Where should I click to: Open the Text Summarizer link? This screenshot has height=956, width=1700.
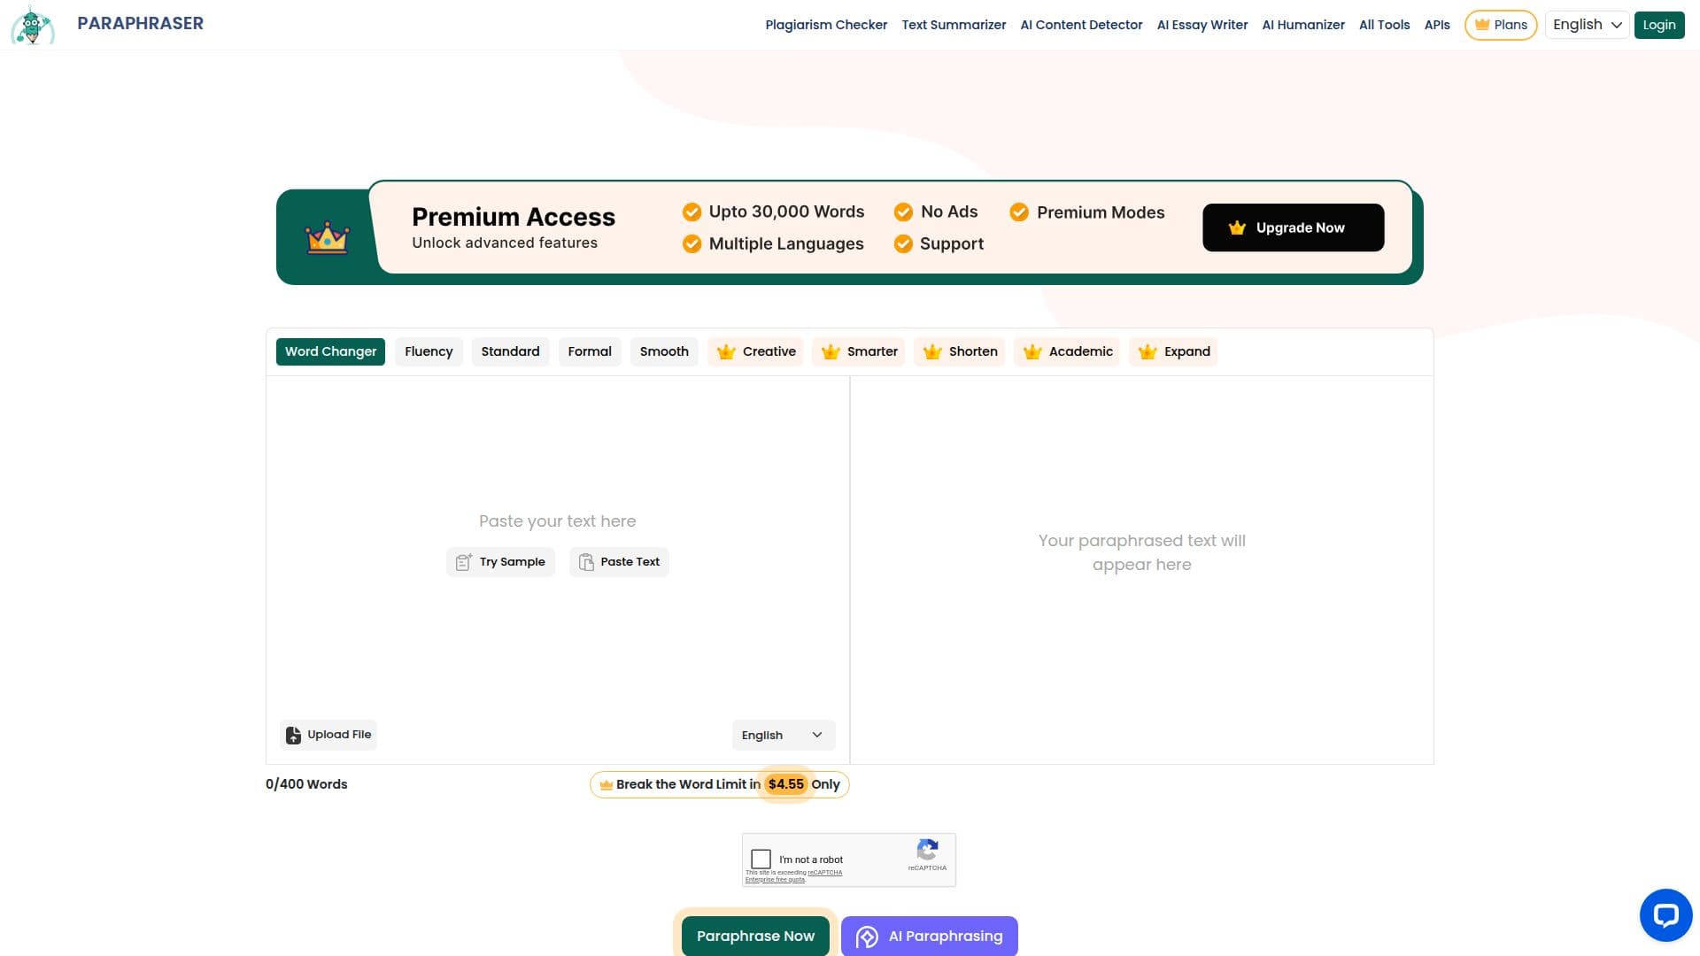click(x=954, y=25)
